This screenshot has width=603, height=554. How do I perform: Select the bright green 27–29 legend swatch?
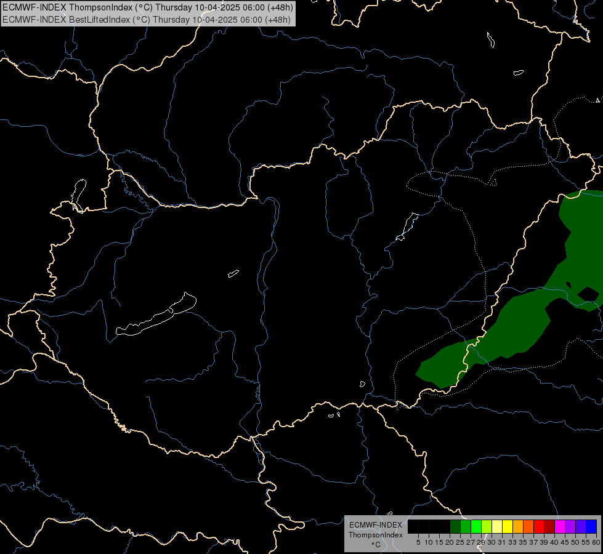[x=476, y=526]
